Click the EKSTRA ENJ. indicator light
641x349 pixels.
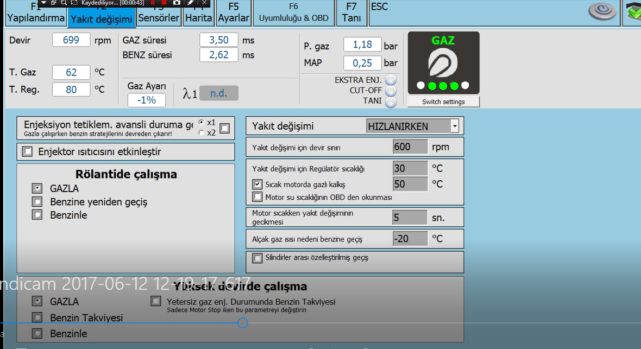pos(391,80)
